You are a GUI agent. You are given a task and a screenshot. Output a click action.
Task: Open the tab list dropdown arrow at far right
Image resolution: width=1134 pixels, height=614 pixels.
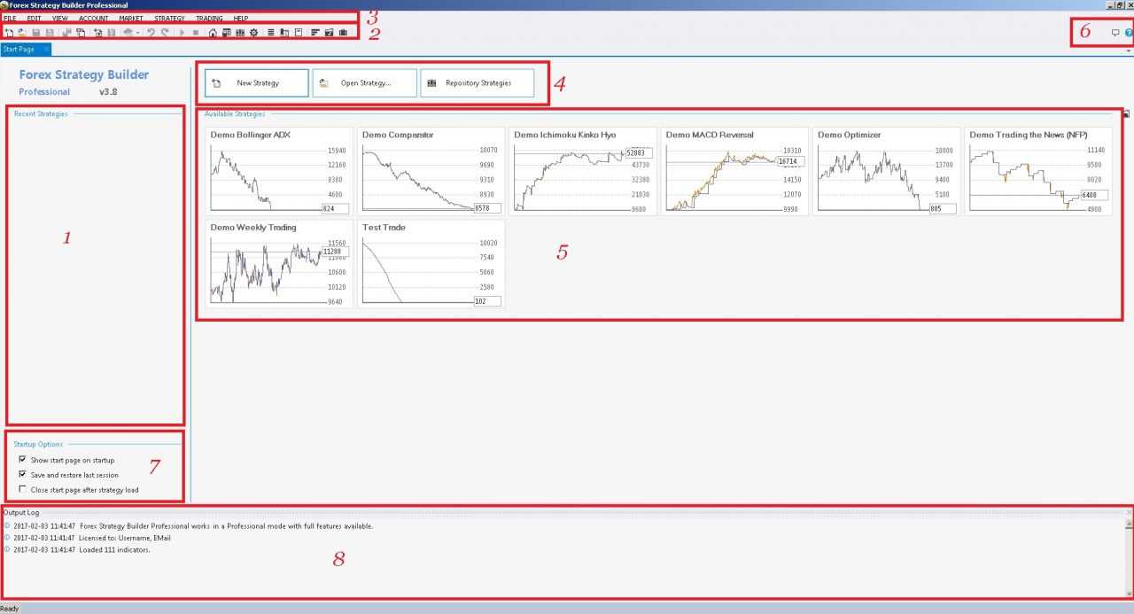coord(1128,51)
